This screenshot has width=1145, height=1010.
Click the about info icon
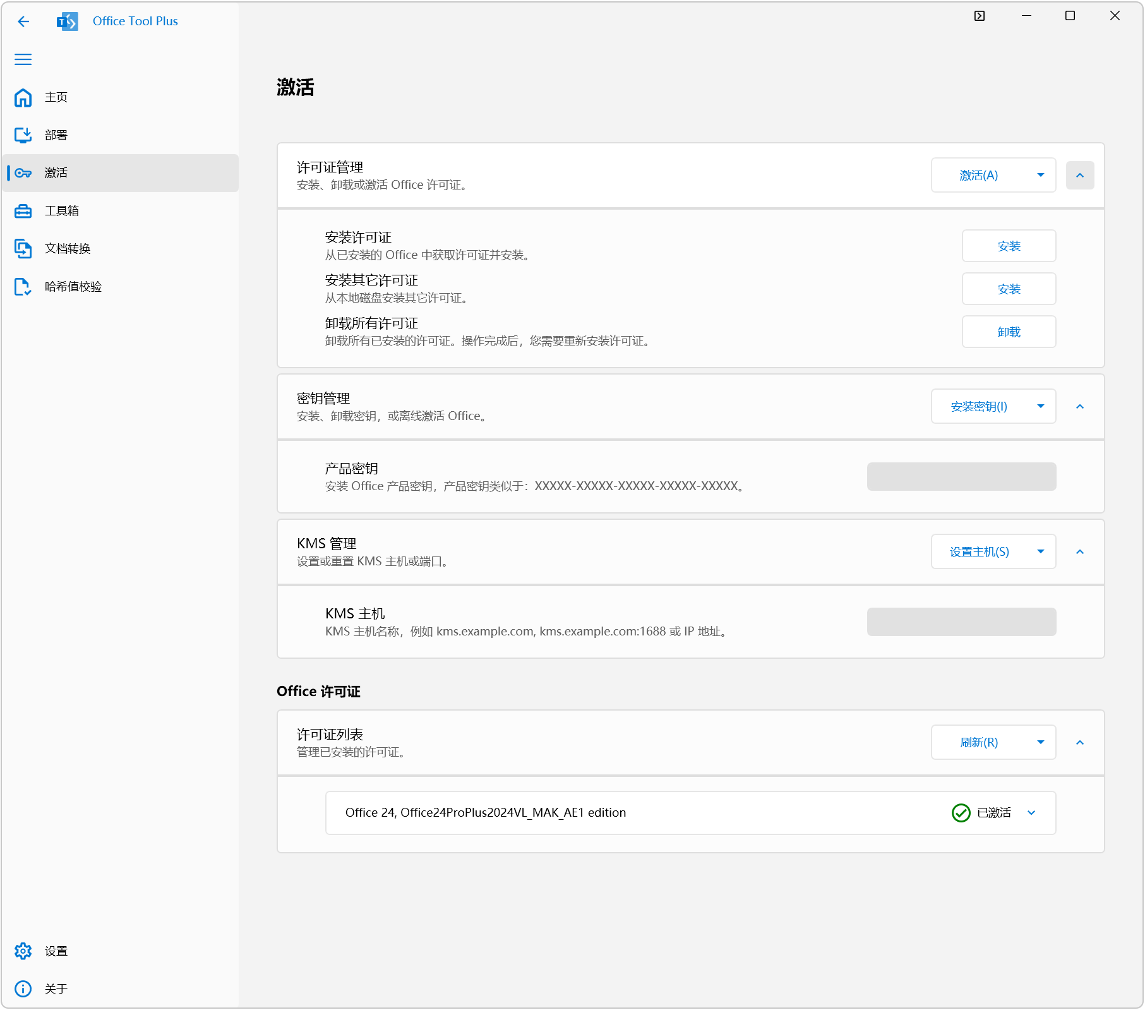(x=23, y=989)
